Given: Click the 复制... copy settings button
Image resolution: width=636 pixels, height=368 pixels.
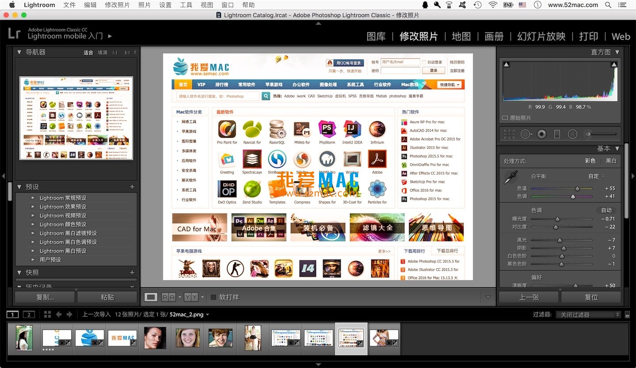Looking at the screenshot, I should point(45,297).
